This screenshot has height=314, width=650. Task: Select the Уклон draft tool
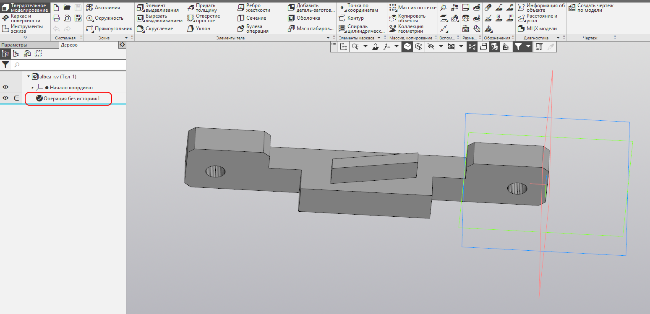pyautogui.click(x=199, y=29)
